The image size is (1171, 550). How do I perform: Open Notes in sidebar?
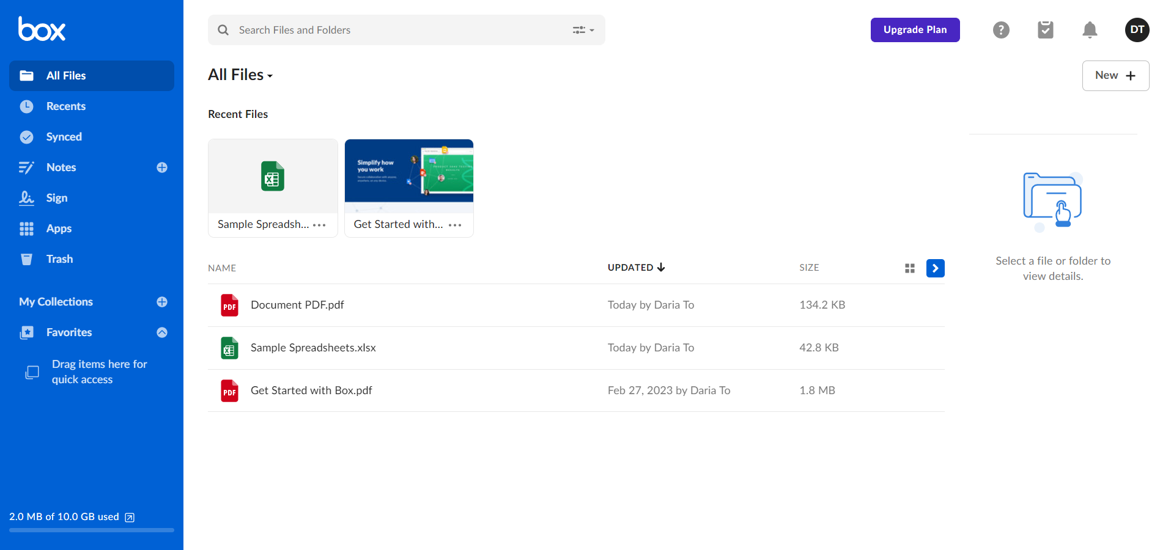click(x=61, y=167)
